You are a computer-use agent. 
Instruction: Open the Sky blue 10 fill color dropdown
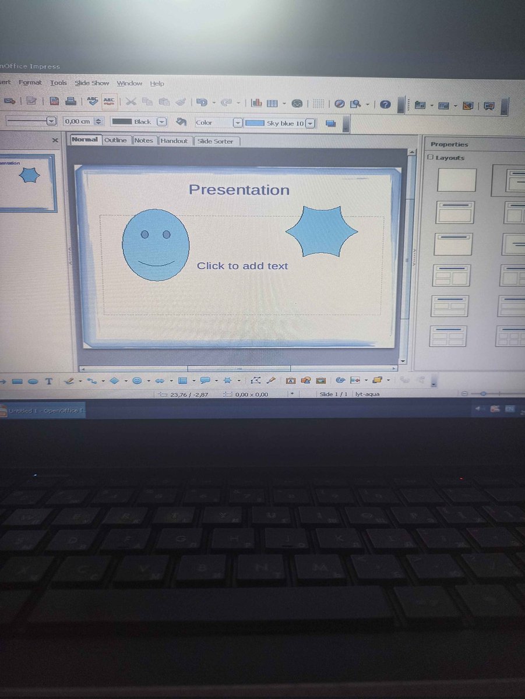[x=311, y=123]
